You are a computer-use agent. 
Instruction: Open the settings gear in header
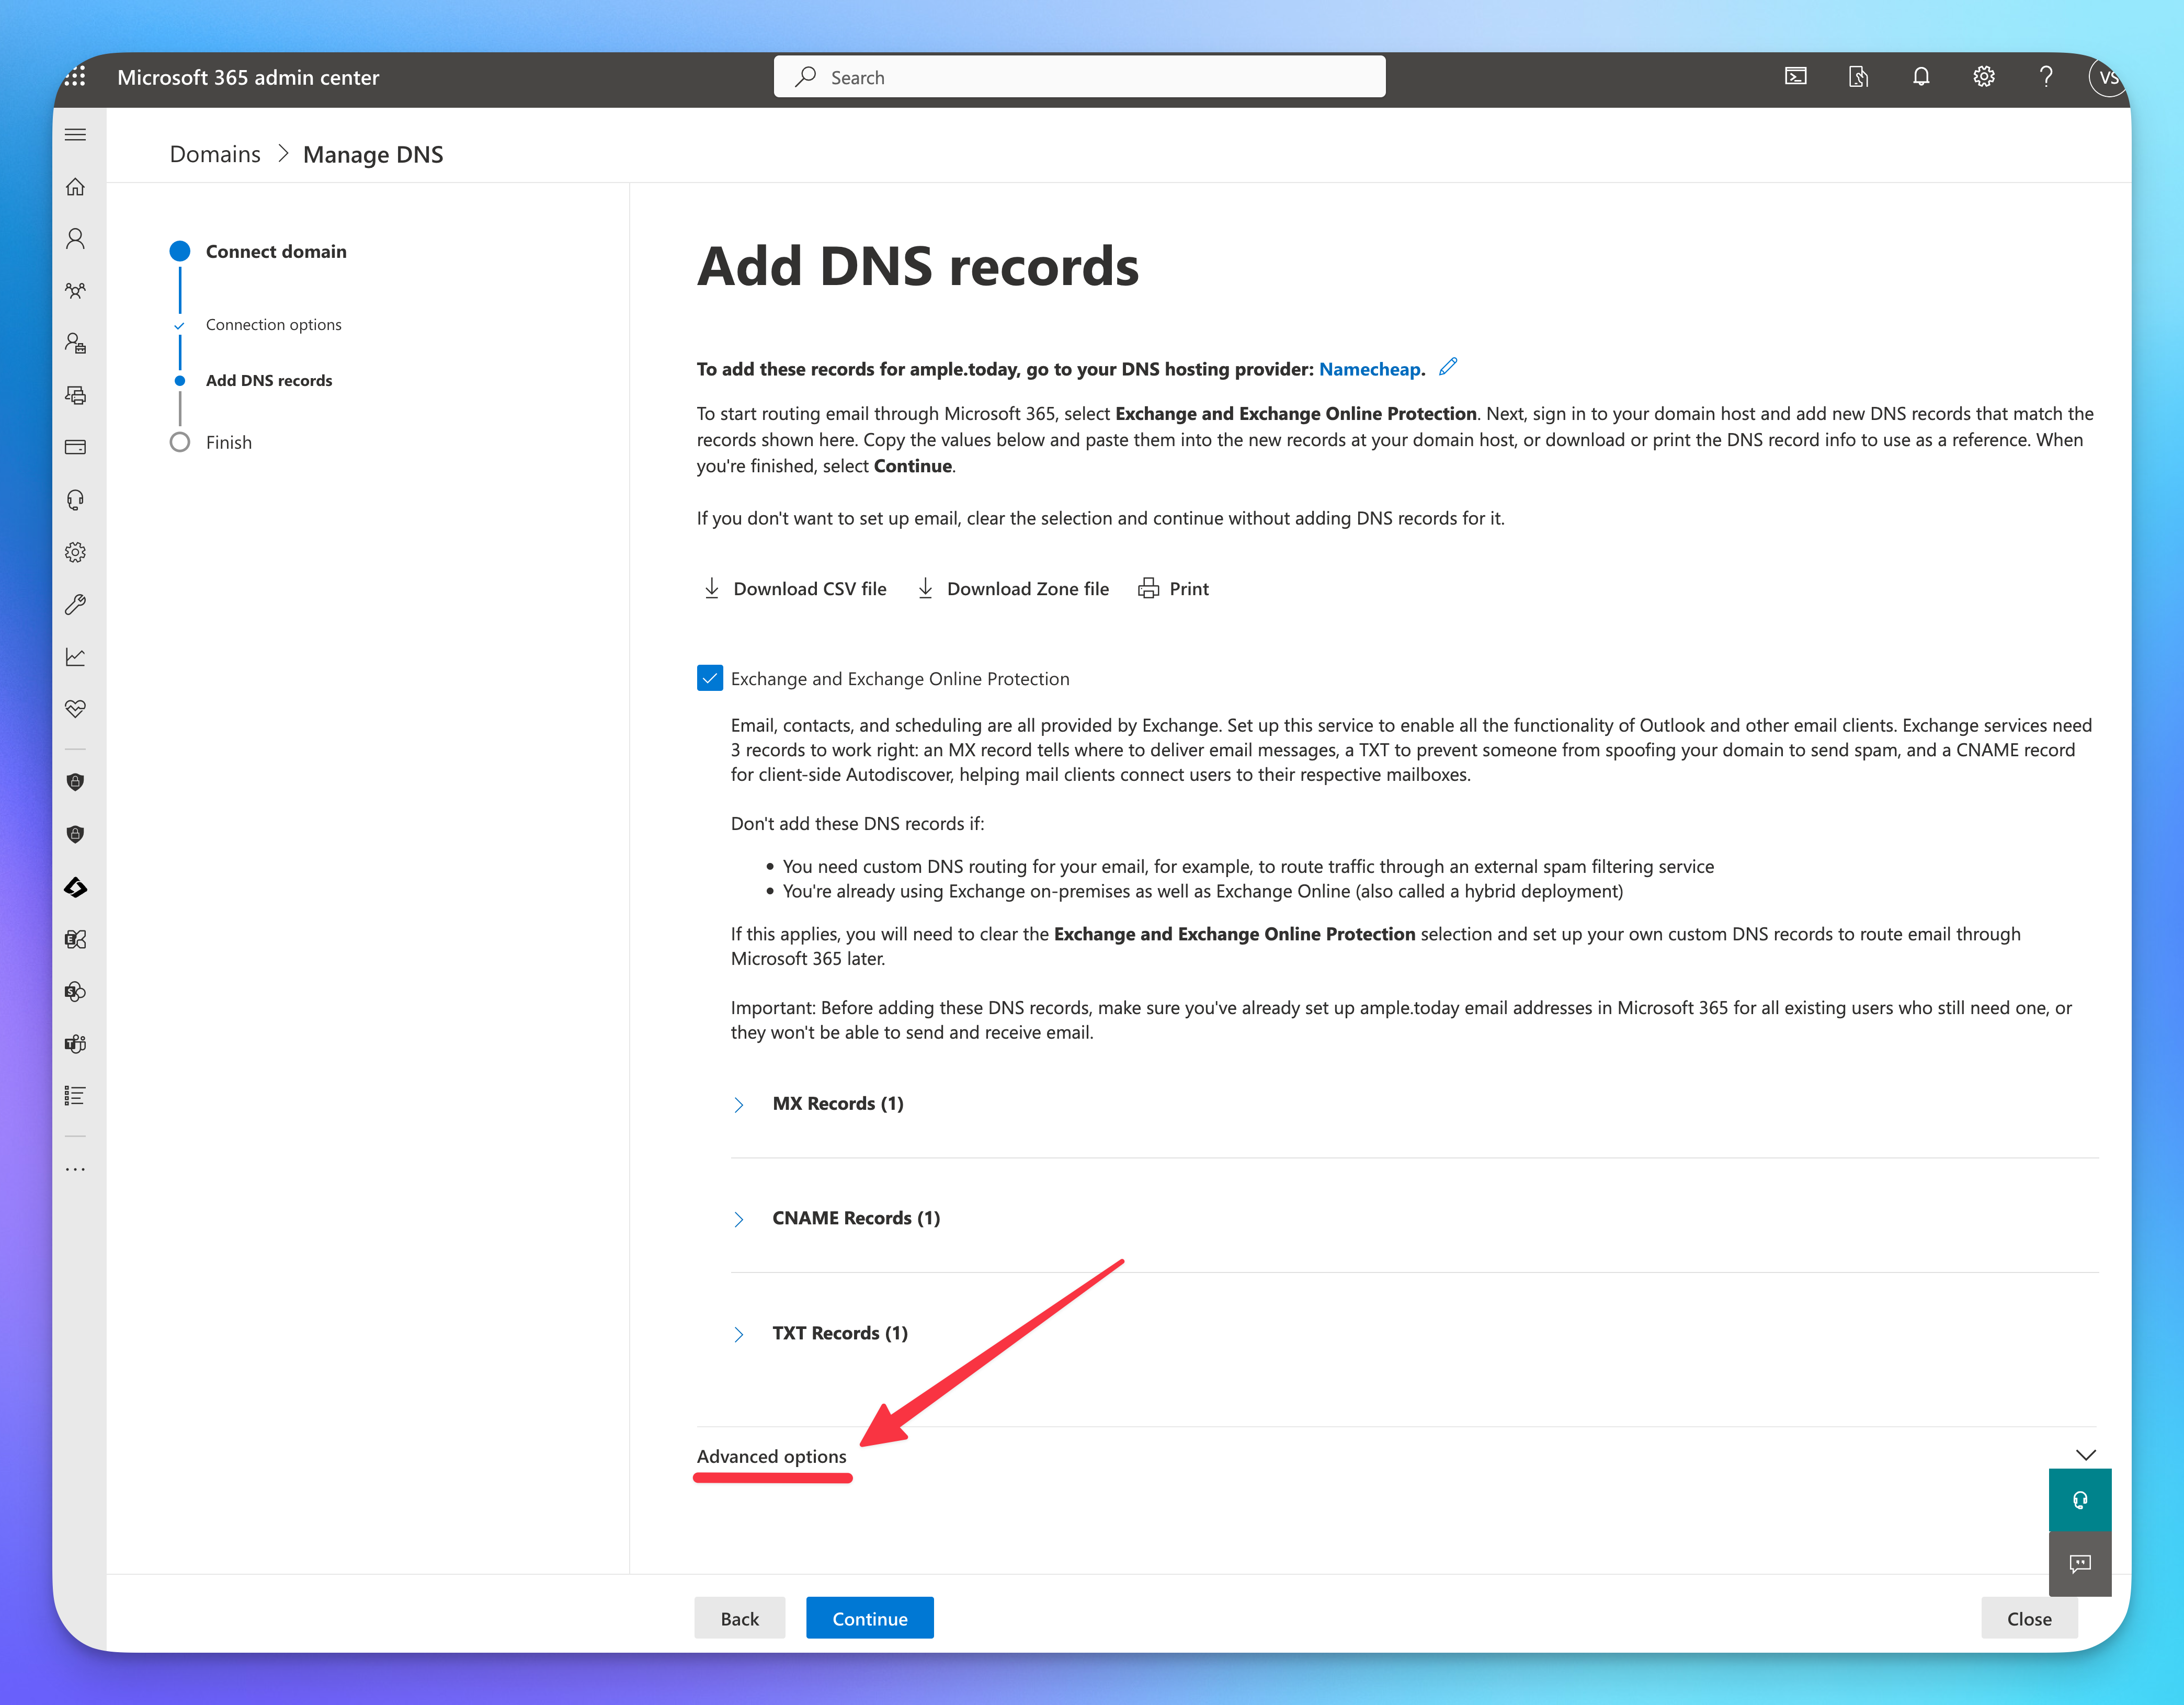pos(1983,77)
